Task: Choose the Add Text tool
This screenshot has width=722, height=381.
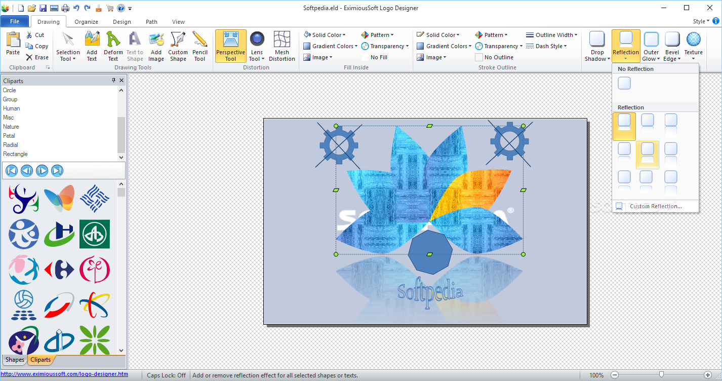Action: coord(92,46)
